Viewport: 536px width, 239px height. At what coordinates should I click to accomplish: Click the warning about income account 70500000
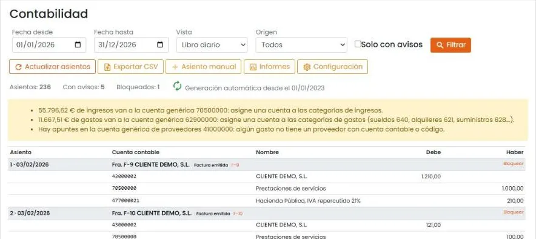(x=210, y=110)
